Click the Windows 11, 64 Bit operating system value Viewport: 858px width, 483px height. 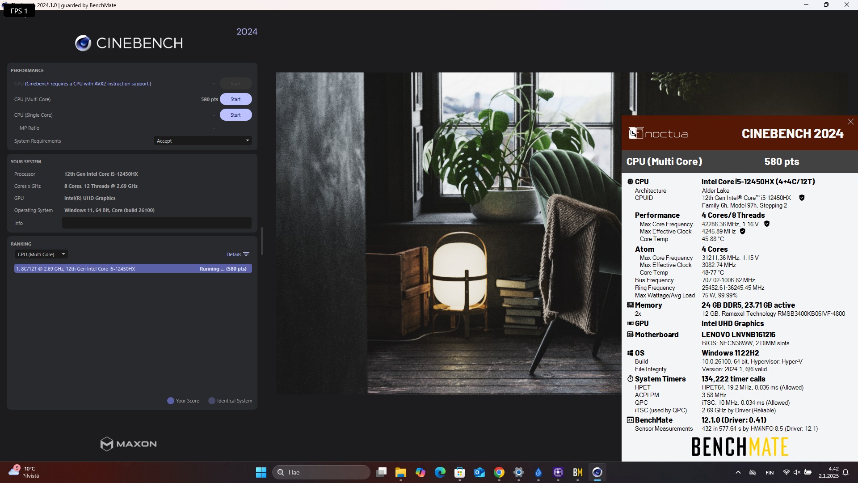click(x=109, y=210)
